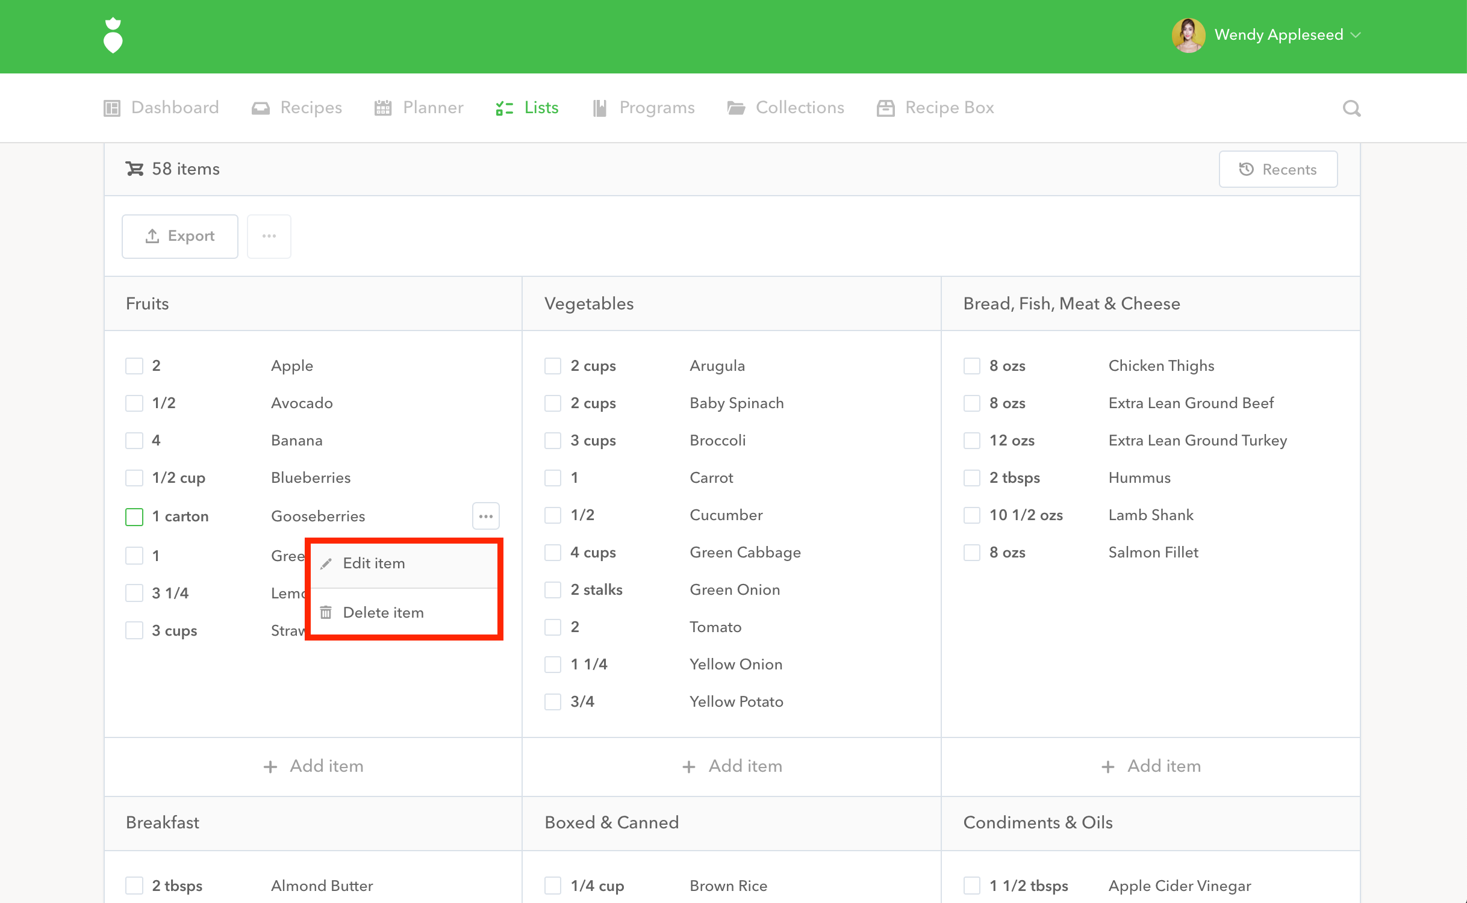Open the Dashboard navigation tab
This screenshot has width=1467, height=903.
click(x=161, y=108)
